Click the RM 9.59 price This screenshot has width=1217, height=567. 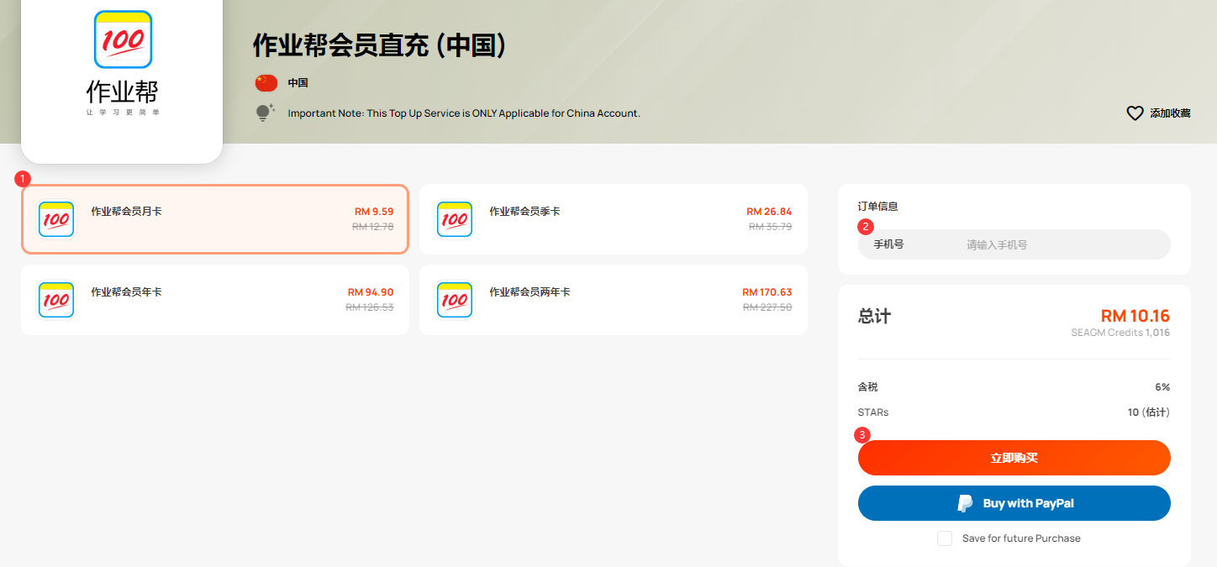tap(374, 212)
